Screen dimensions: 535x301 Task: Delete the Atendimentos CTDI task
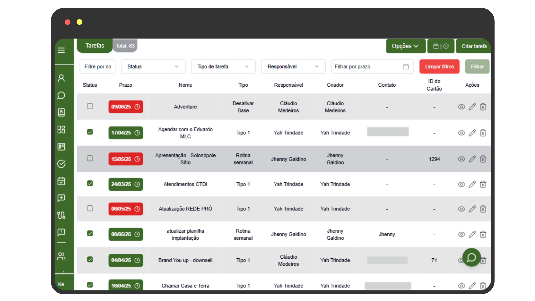point(483,184)
